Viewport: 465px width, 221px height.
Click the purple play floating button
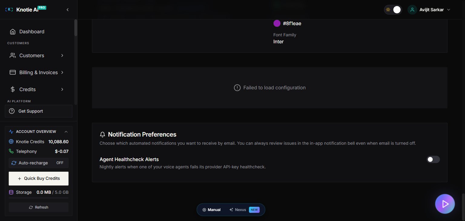coord(445,204)
